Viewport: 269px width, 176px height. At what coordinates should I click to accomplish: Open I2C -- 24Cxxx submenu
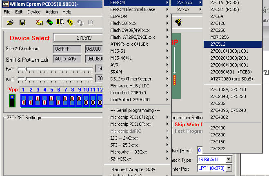pyautogui.click(x=138, y=138)
